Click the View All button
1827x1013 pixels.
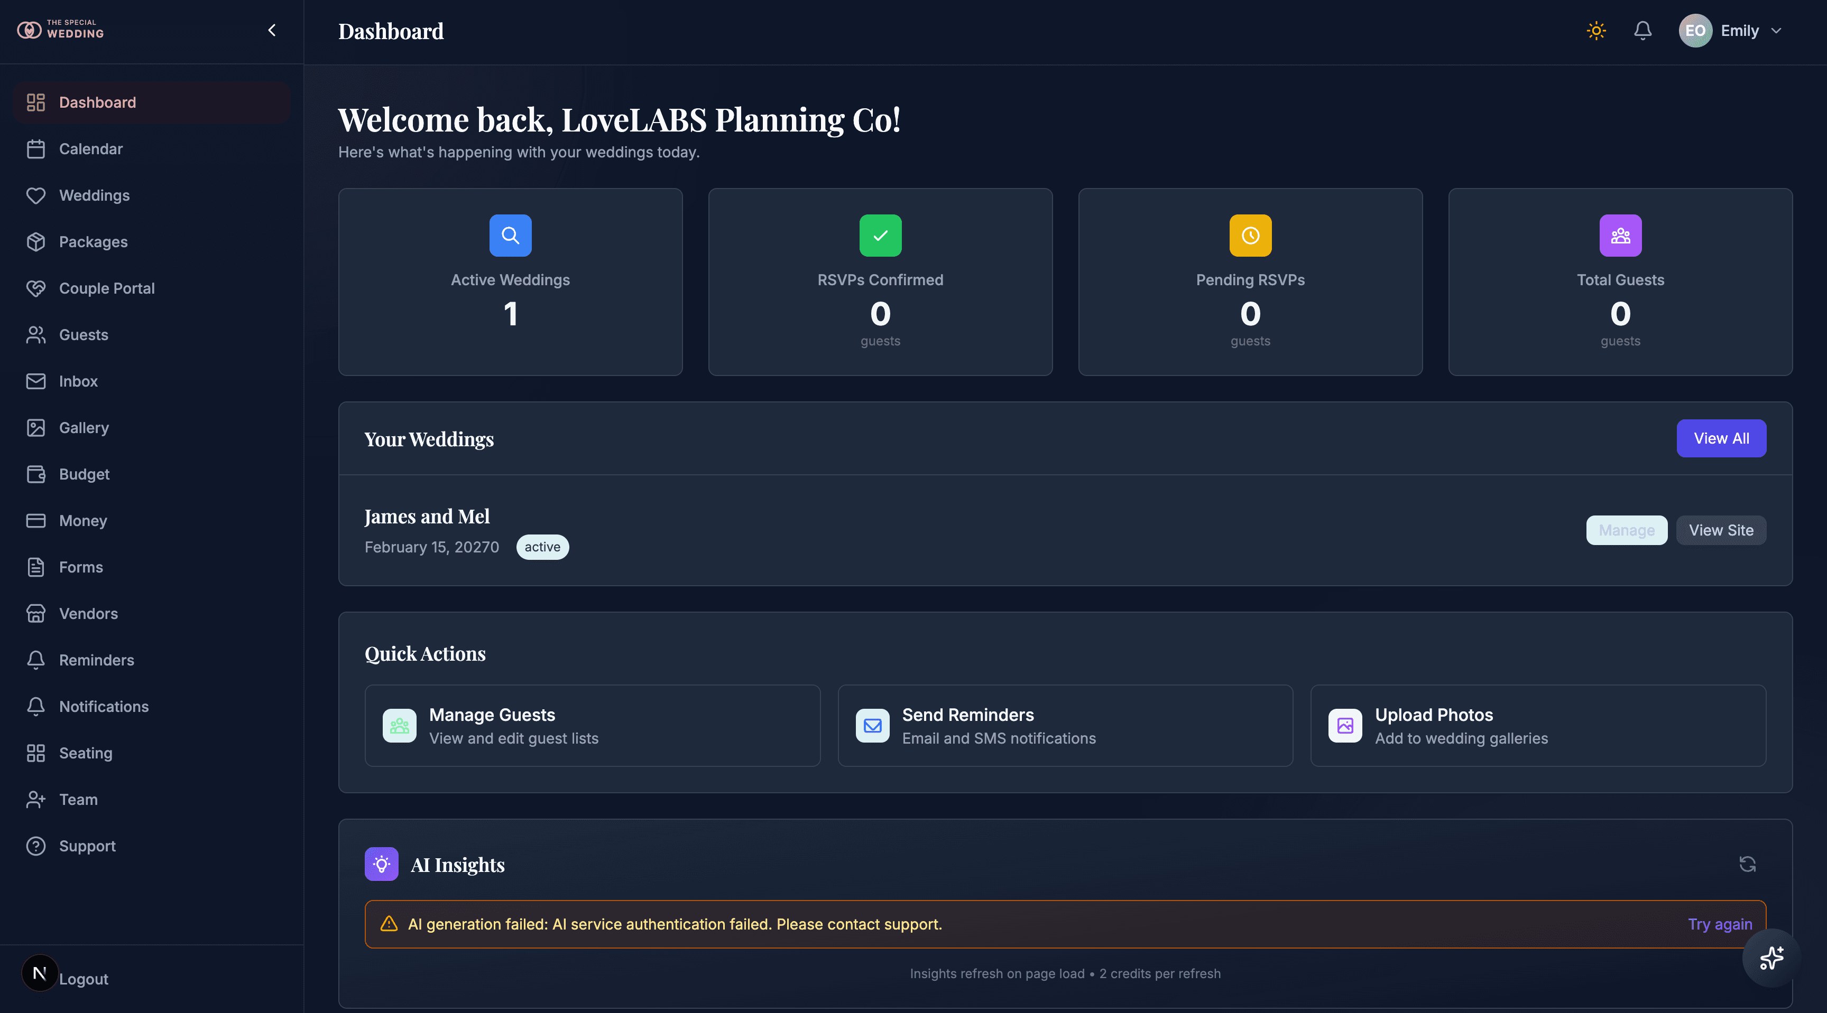point(1721,438)
